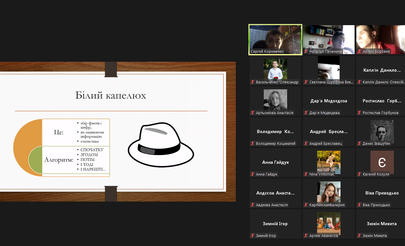Click muted microphone icon next to Nina Vintoniak
The width and height of the screenshot is (405, 246).
[306, 174]
